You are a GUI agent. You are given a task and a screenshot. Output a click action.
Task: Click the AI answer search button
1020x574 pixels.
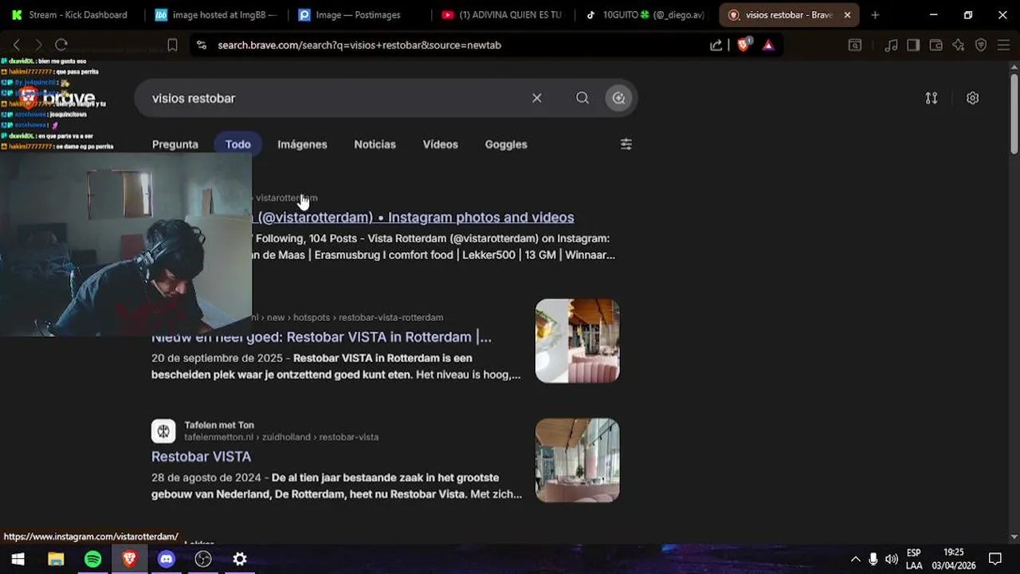click(x=619, y=98)
